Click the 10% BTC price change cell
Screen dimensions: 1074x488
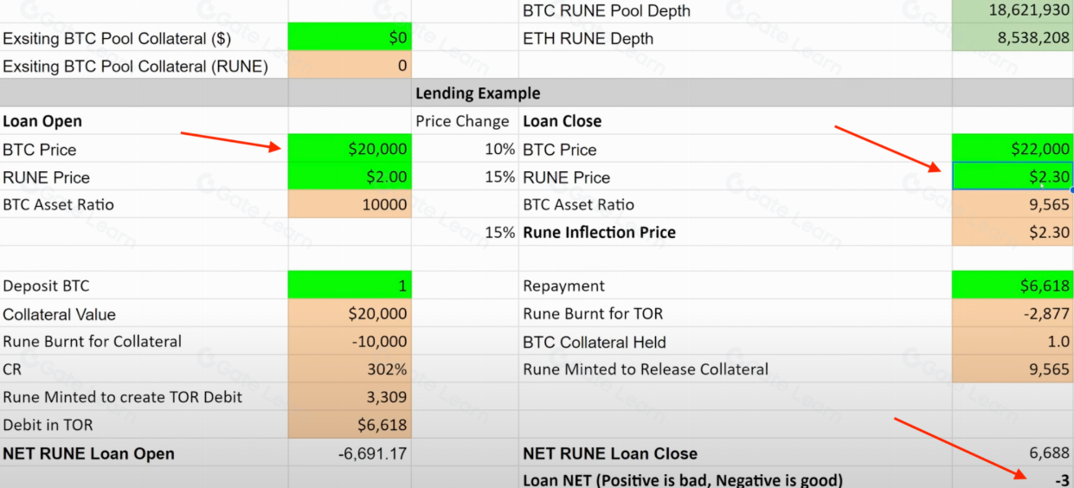[x=465, y=149]
